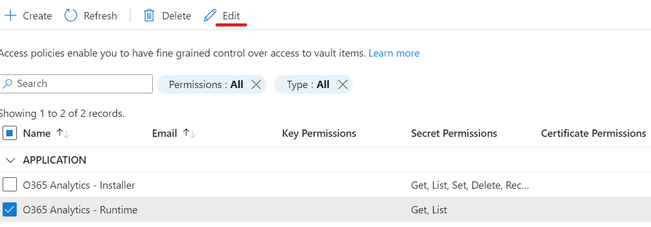Click the Edit button label

[231, 16]
